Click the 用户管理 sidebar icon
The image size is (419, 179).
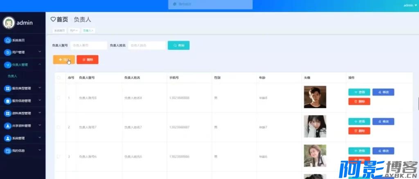click(x=7, y=52)
